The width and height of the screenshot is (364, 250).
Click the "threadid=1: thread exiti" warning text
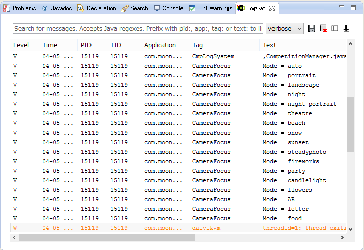point(305,228)
